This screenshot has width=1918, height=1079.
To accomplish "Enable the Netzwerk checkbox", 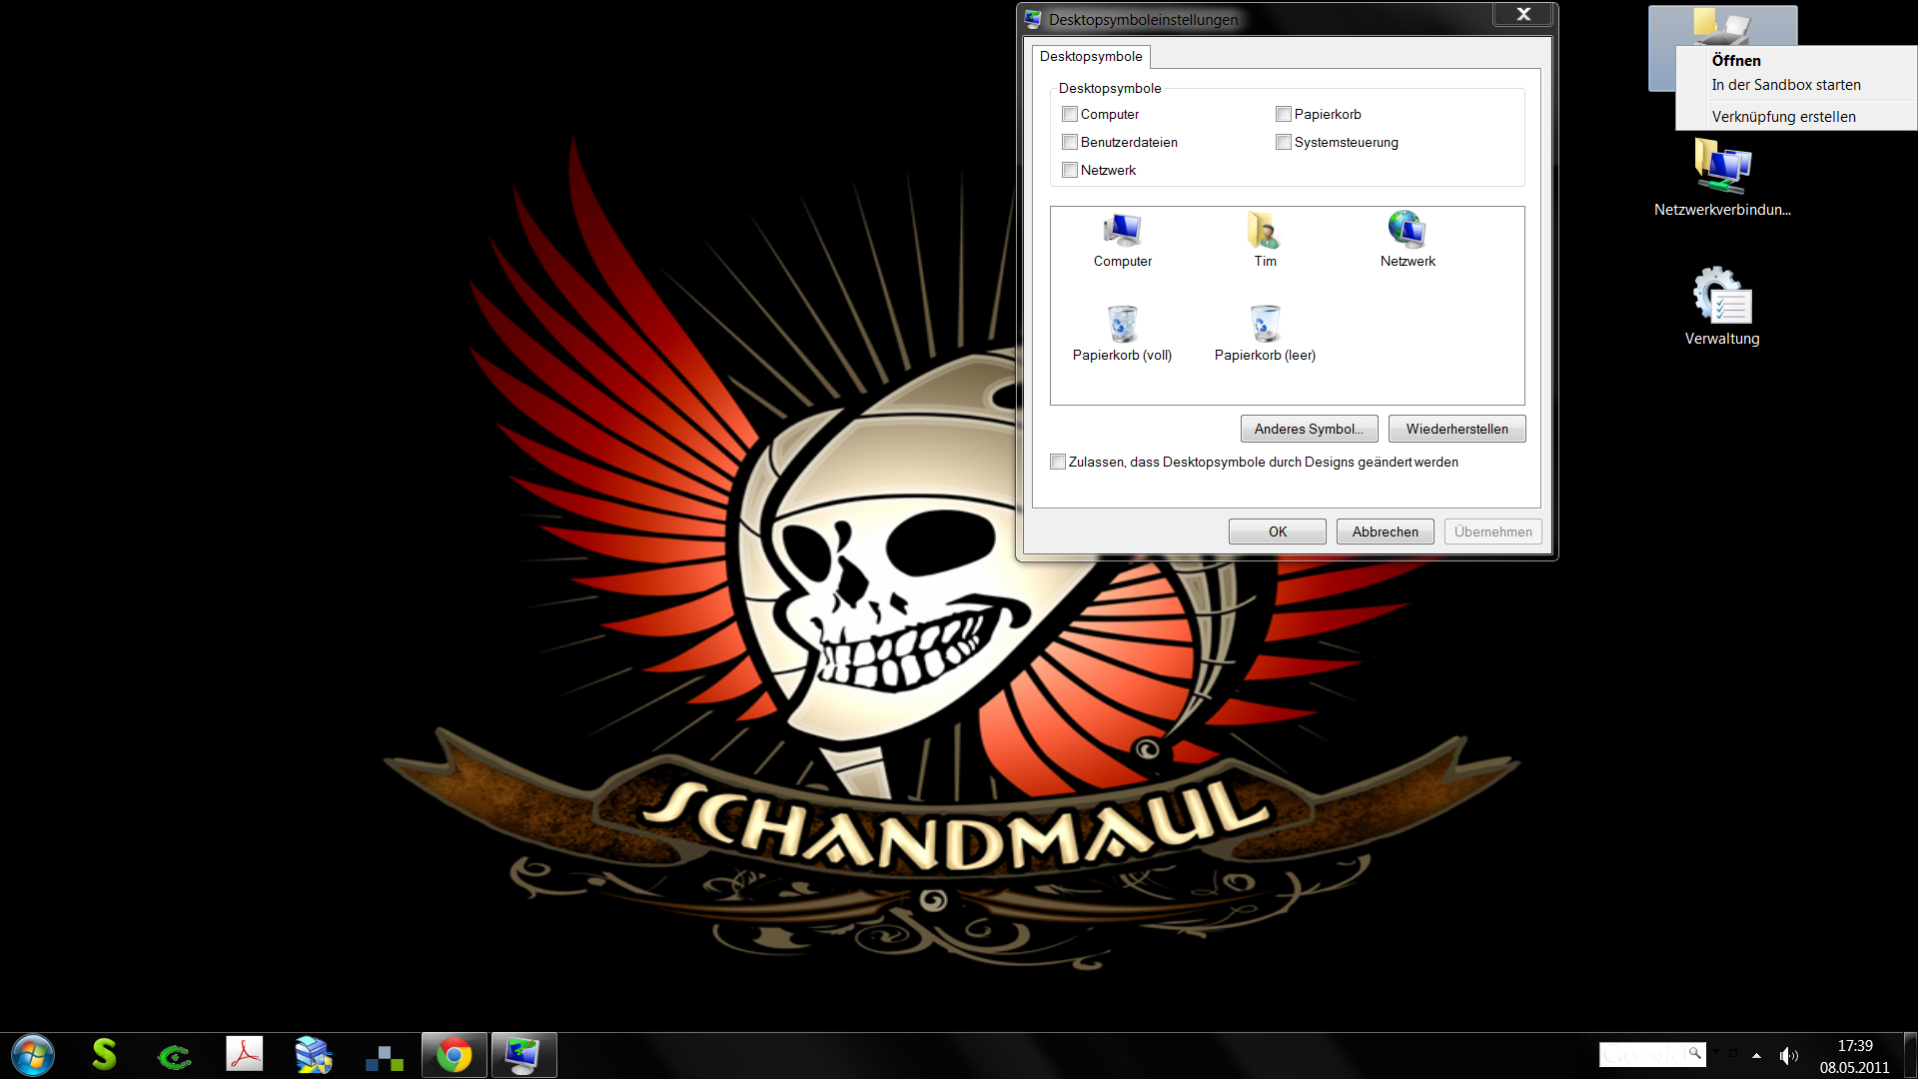I will [1070, 170].
